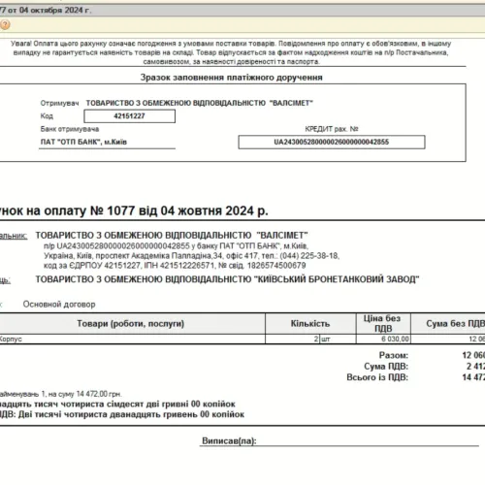Viewport: 485px width, 485px height.
Task: Click the 'Разом:' total label
Action: (394, 355)
